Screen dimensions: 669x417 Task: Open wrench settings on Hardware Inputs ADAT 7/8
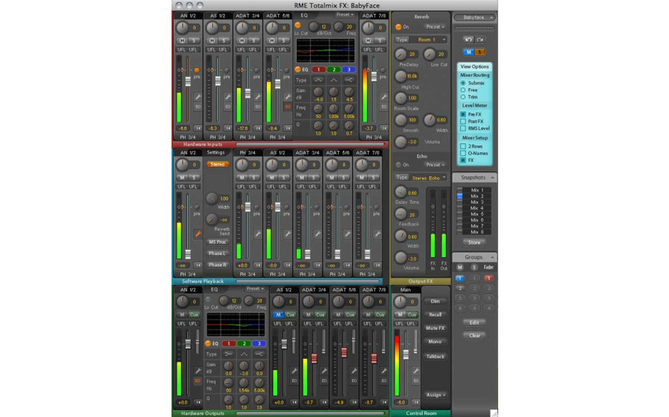pyautogui.click(x=384, y=97)
